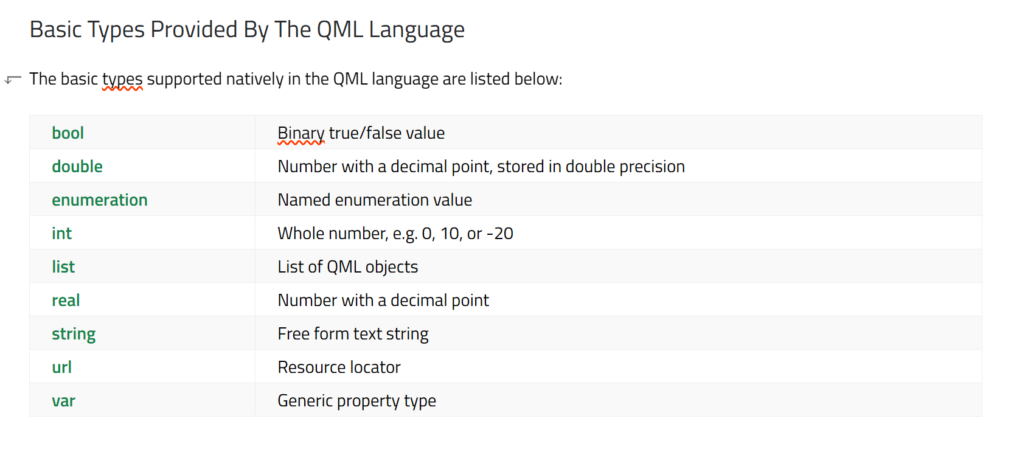Screen dimensions: 1025x452
Task: Click the underlined word 'Binary' in the table
Action: [301, 133]
